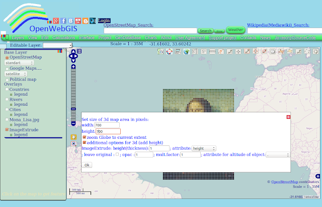
Task: Select the dashed polygon selection tool
Action: [x=307, y=51]
